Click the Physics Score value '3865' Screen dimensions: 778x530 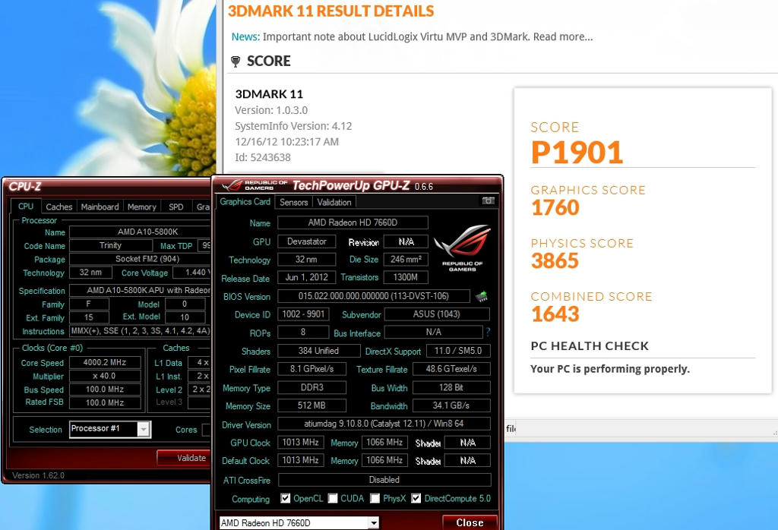click(555, 260)
